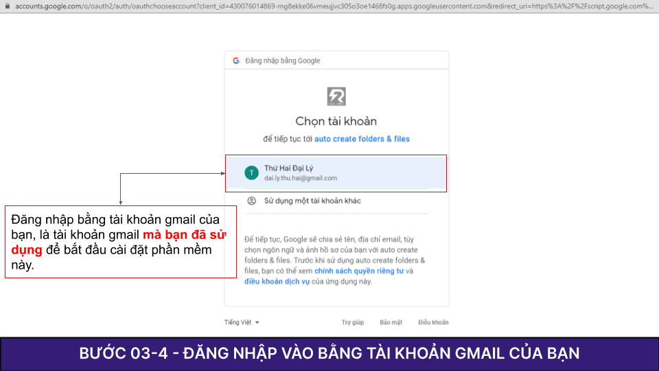The width and height of the screenshot is (659, 371).
Task: Open the chính sách quyền riêng tư link
Action: point(359,271)
